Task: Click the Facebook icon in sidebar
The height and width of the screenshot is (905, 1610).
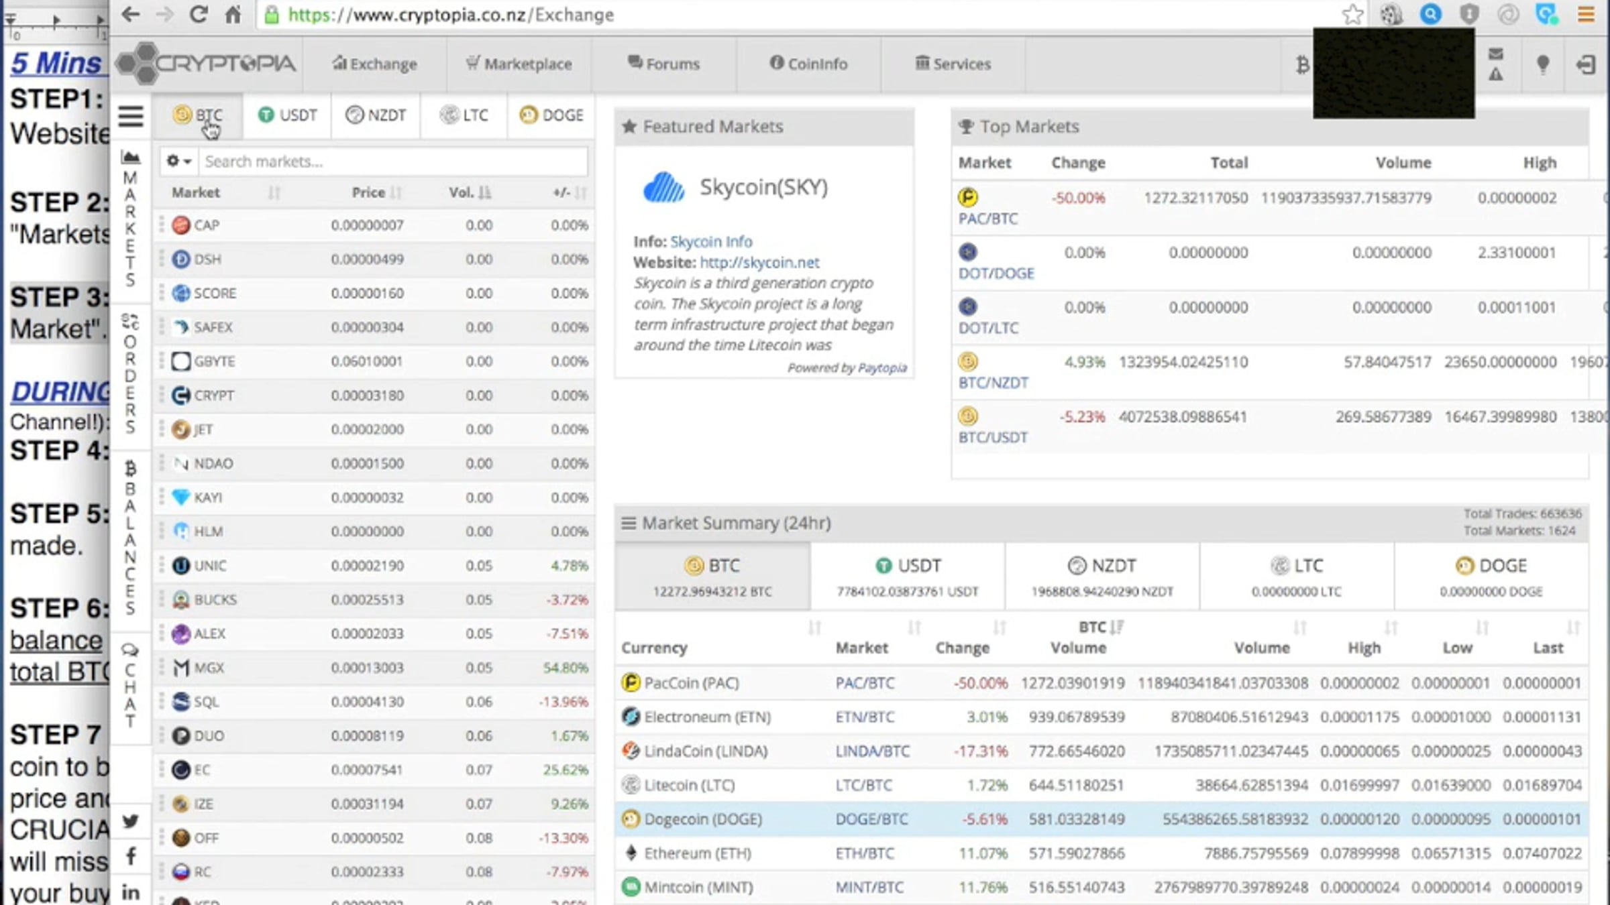Action: [131, 856]
